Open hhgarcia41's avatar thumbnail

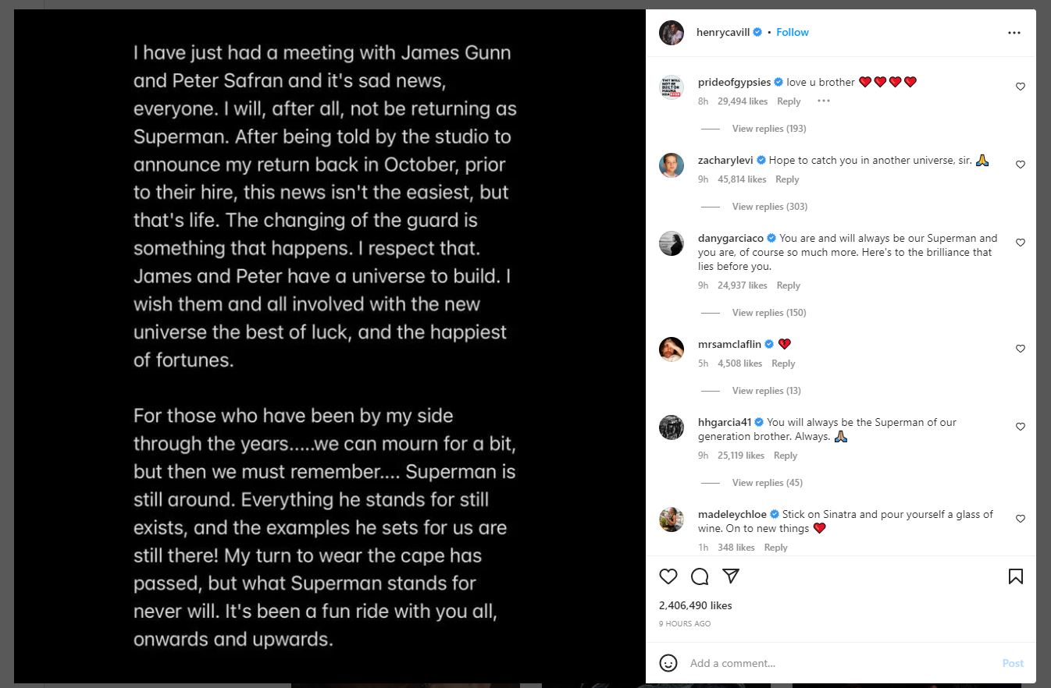672,427
